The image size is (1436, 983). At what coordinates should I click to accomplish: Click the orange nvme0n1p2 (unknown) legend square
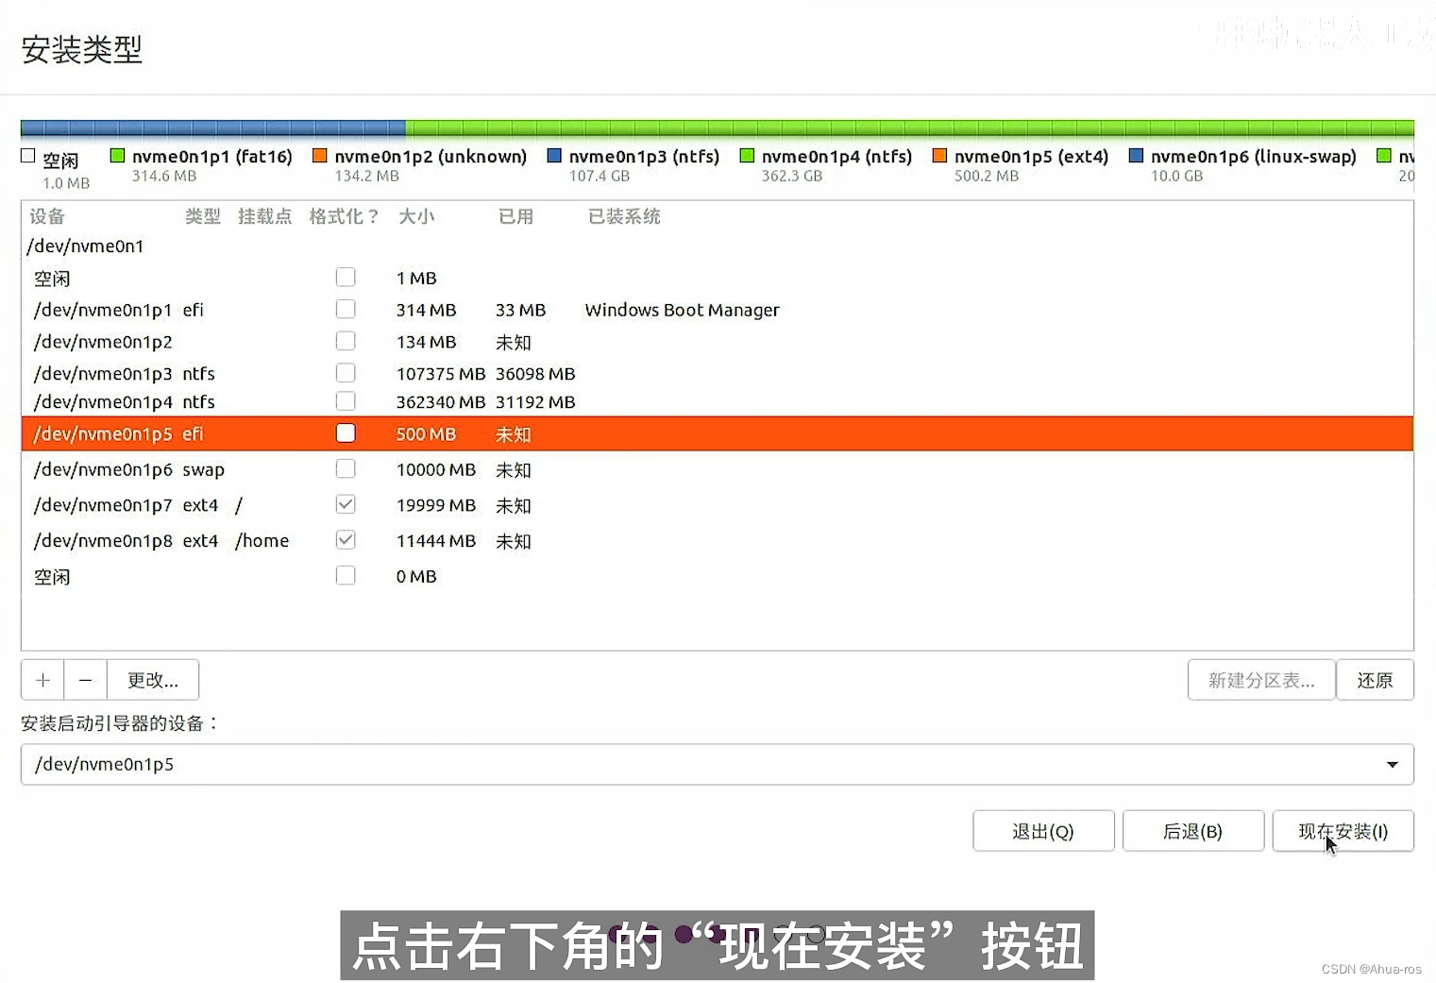pyautogui.click(x=321, y=155)
